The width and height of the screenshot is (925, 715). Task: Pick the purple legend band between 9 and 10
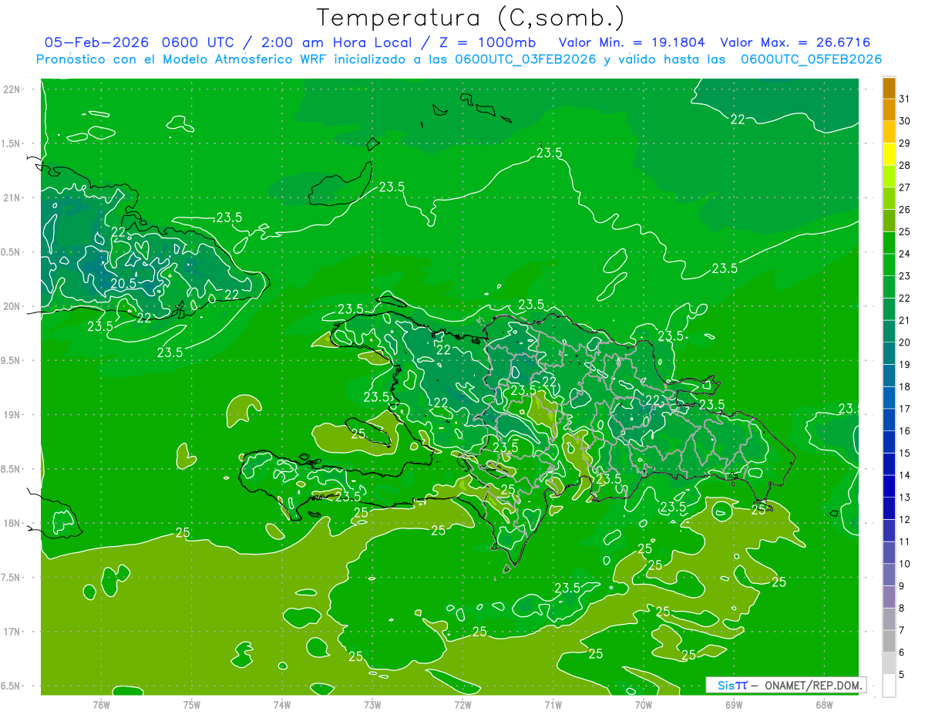click(889, 575)
